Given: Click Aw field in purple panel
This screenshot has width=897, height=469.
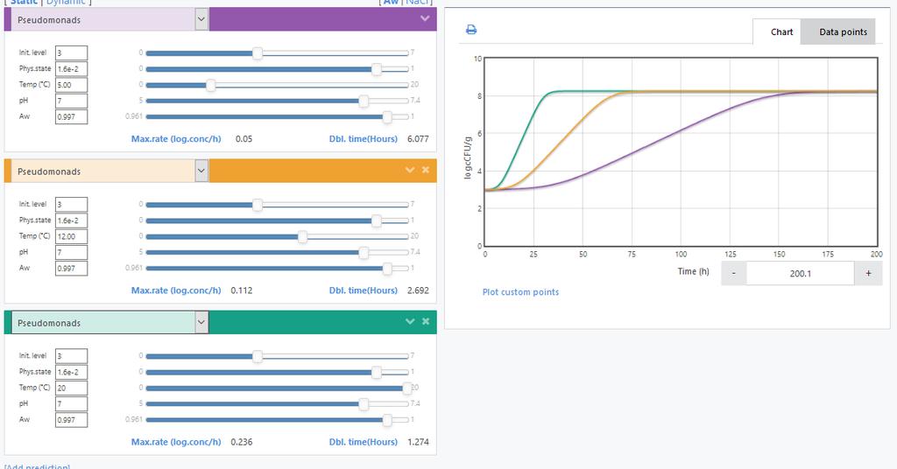Looking at the screenshot, I should click(72, 116).
